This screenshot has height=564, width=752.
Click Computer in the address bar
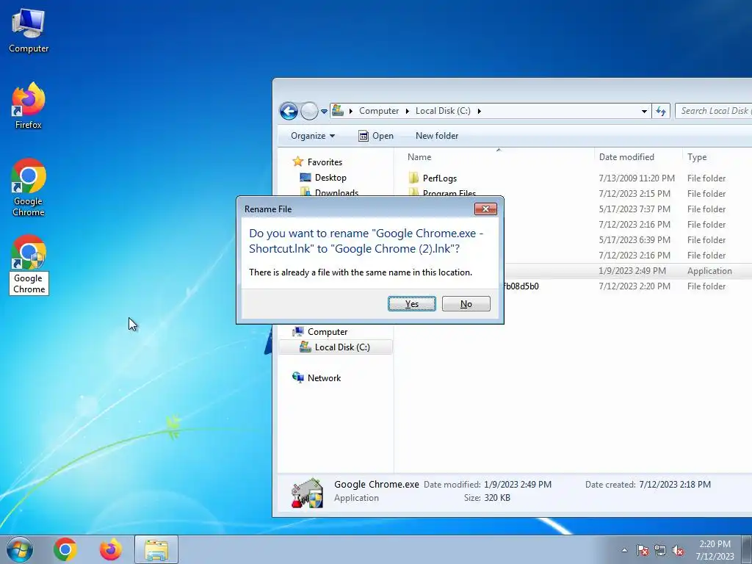(x=379, y=111)
